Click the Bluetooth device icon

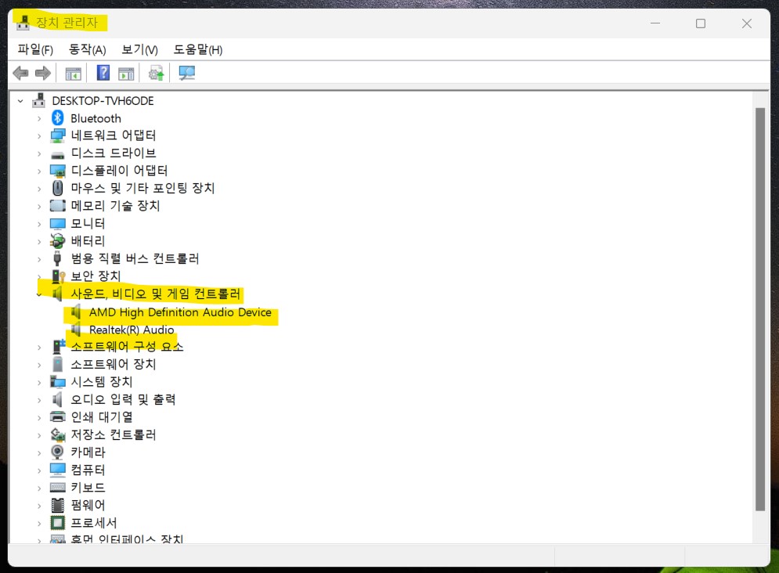(56, 117)
